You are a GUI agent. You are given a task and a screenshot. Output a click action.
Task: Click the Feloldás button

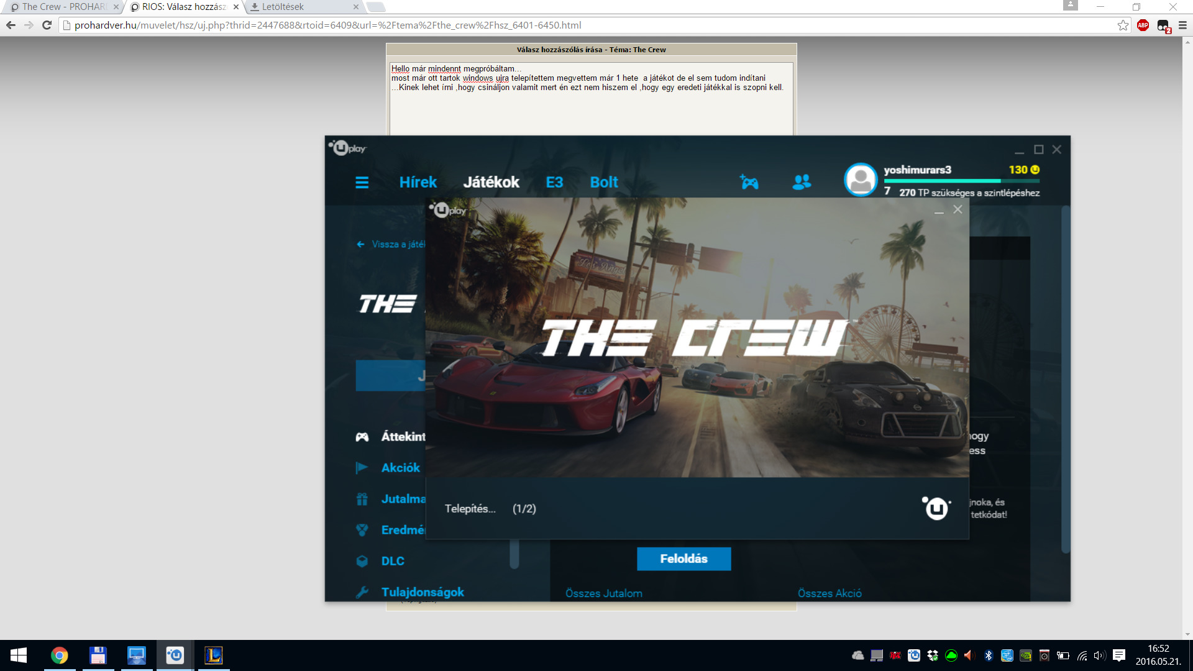(683, 559)
